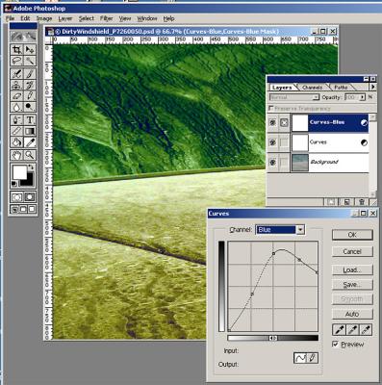The image size is (382, 385).
Task: Hide the Curves-Blue layer eye
Action: pyautogui.click(x=272, y=122)
